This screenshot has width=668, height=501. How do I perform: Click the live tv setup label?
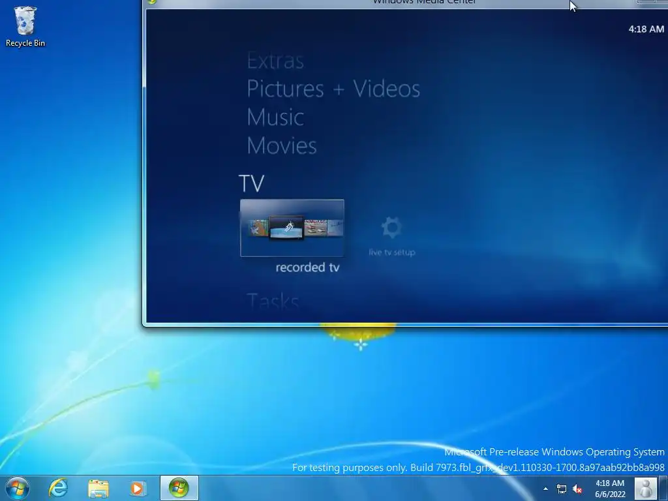[x=392, y=252]
